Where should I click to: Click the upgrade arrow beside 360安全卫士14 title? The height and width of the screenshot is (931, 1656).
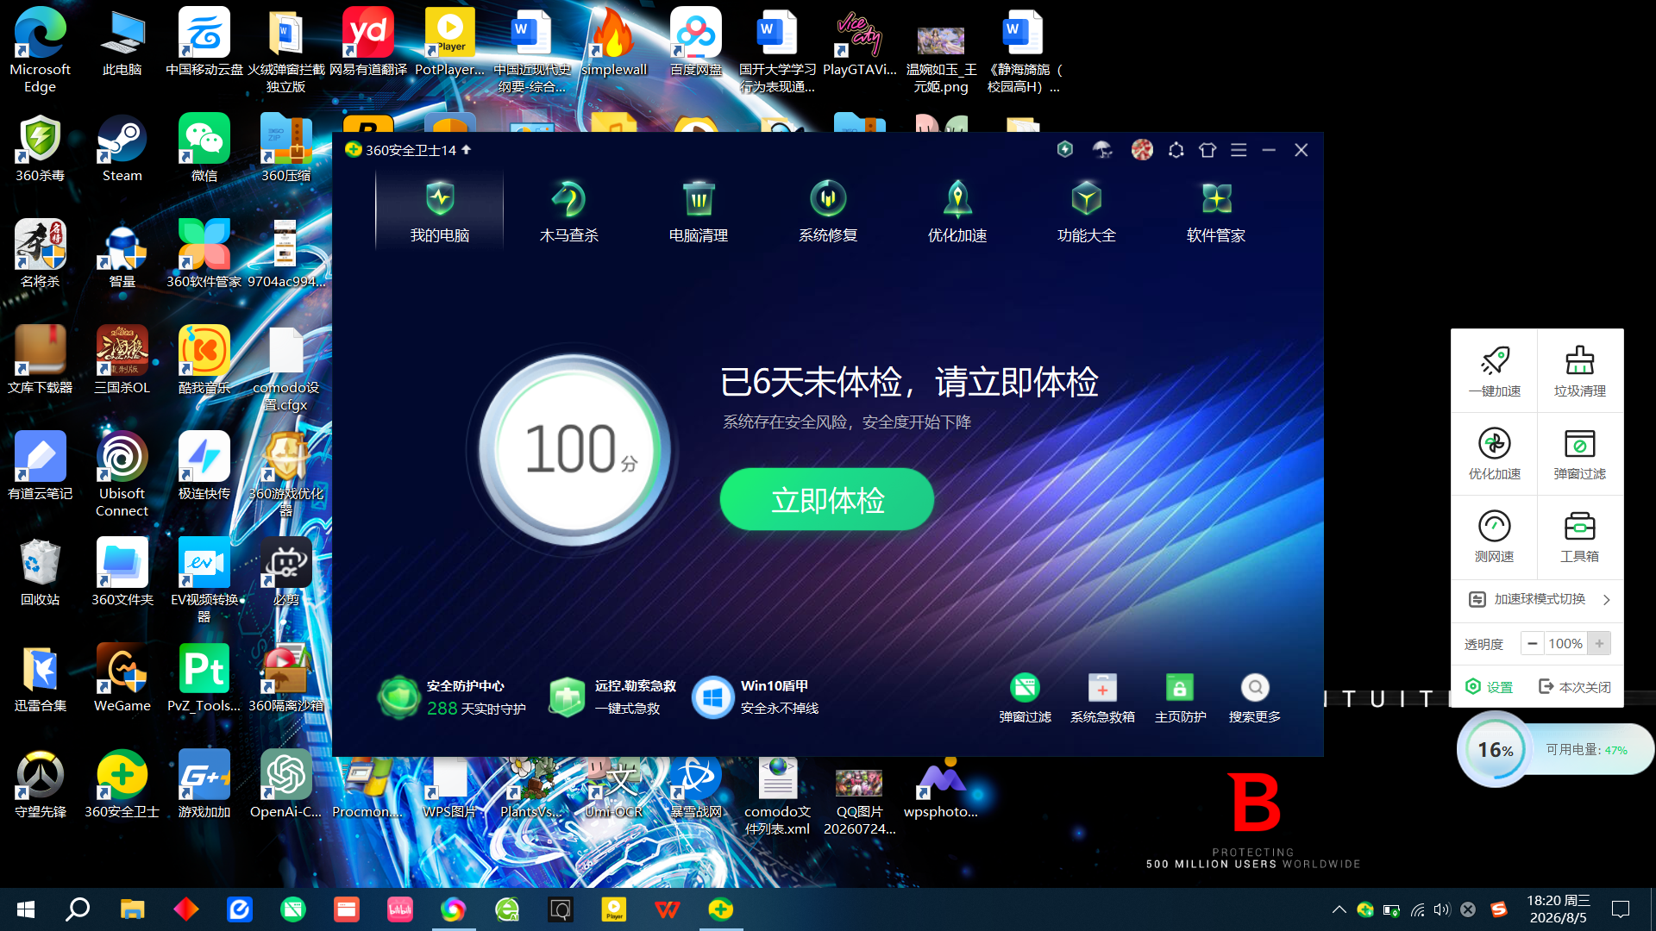(x=467, y=149)
